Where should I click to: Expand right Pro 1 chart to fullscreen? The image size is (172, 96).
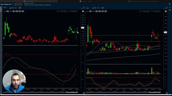[x=167, y=8]
